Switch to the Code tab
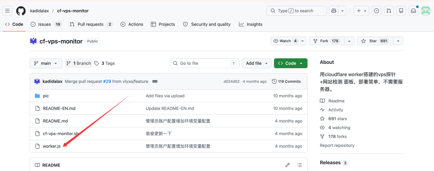Viewport: 434px width, 171px height. pyautogui.click(x=14, y=24)
